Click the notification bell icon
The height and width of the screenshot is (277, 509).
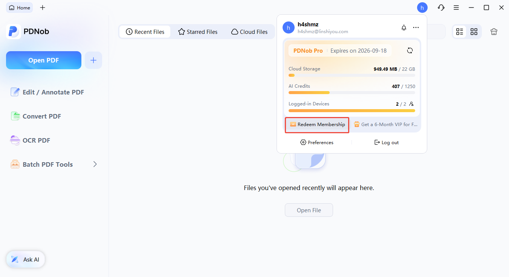click(404, 27)
